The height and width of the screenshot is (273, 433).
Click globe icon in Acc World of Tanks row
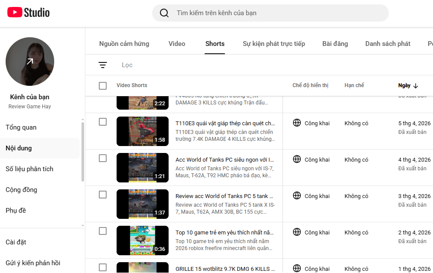297,159
